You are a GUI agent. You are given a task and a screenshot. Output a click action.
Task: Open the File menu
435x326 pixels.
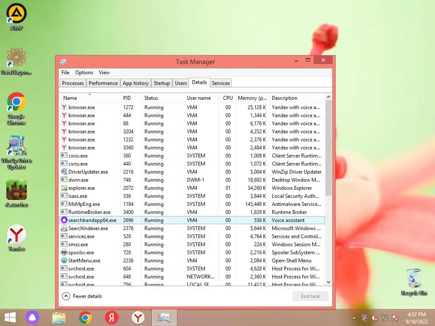[65, 72]
